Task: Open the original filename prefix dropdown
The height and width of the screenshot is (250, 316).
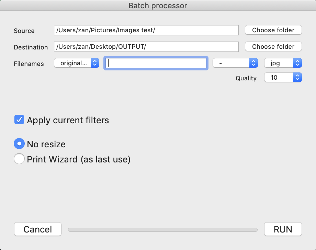Action: (77, 63)
